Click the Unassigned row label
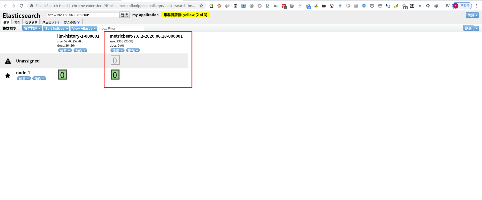This screenshot has height=200, width=482. pyautogui.click(x=28, y=61)
